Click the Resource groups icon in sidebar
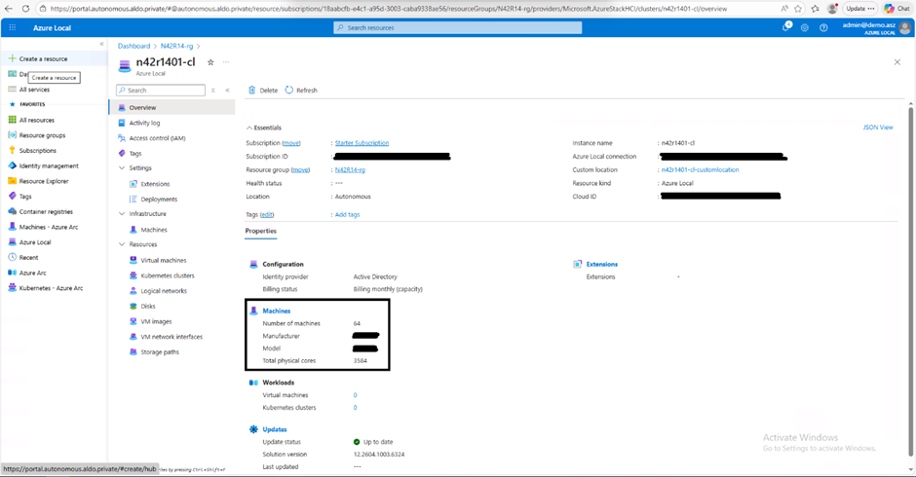This screenshot has height=477, width=916. tap(13, 135)
